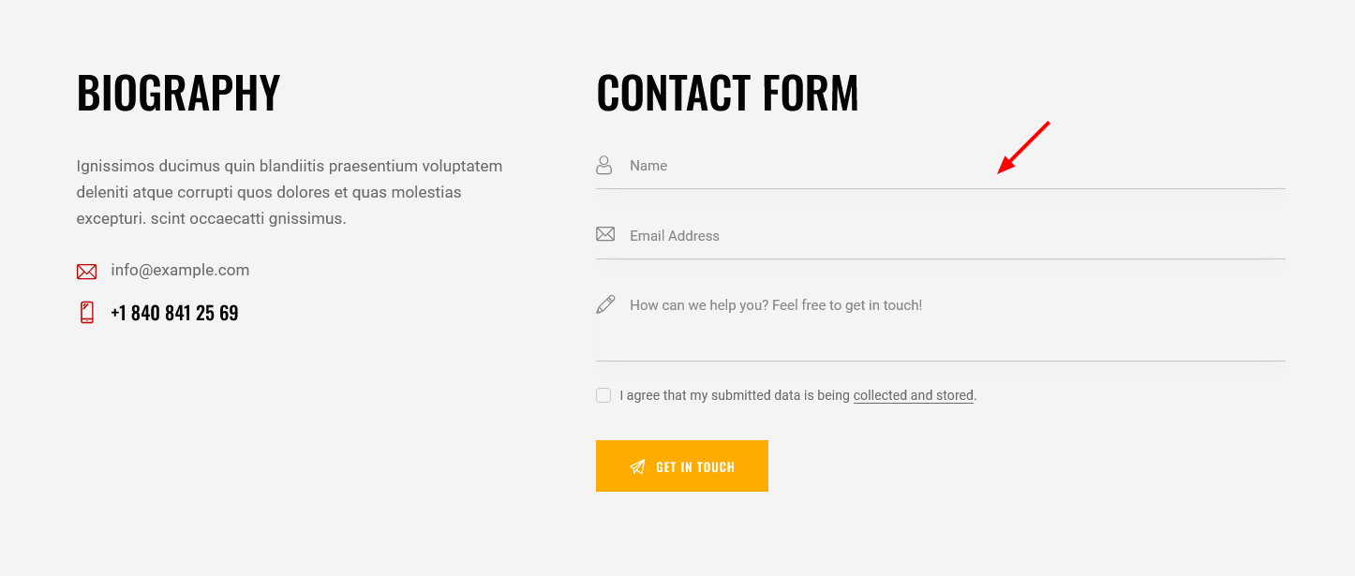Viewport: 1355px width, 576px height.
Task: Click the red envelope icon beside info@example.com
Action: pos(86,272)
